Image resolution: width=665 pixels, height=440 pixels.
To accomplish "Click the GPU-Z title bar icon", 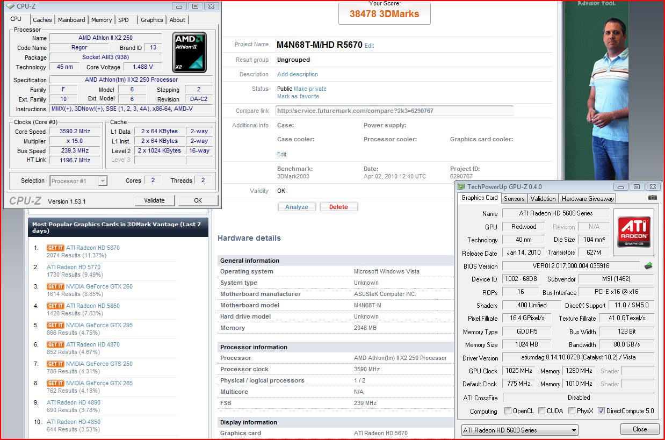I will pos(461,187).
